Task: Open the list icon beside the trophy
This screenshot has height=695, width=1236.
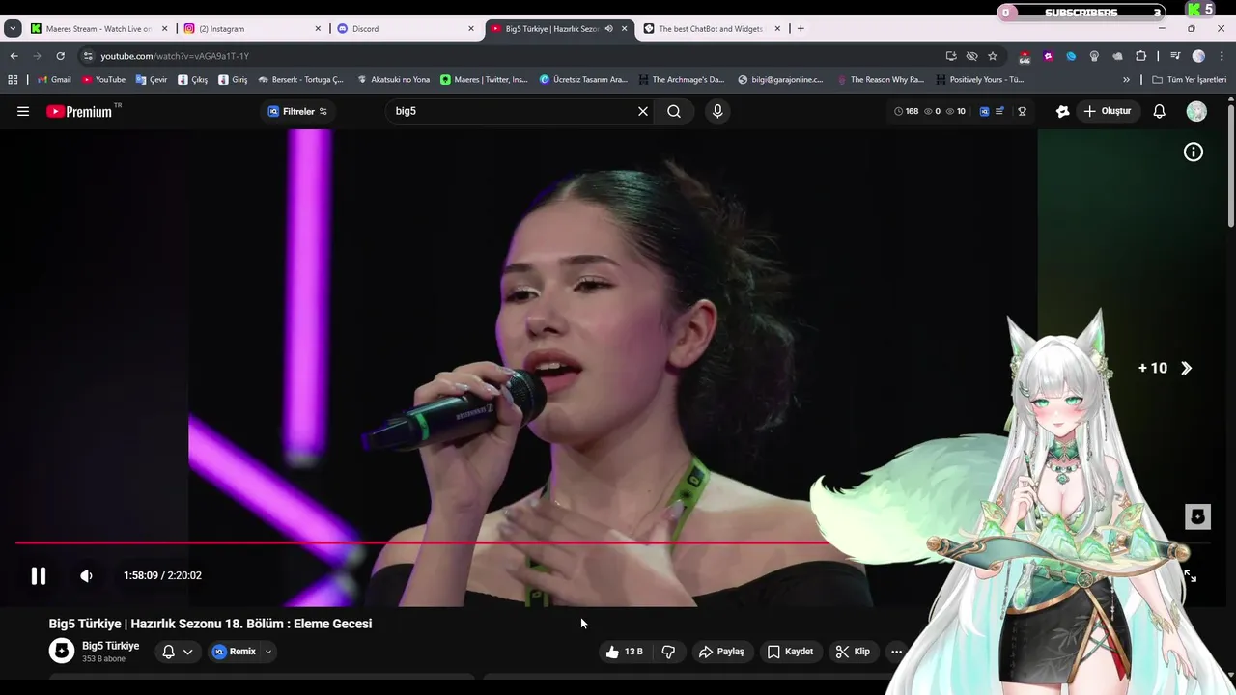Action: [999, 111]
